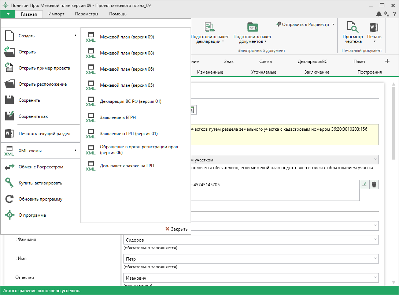Click Обновить программу in the file menu

tap(40, 199)
